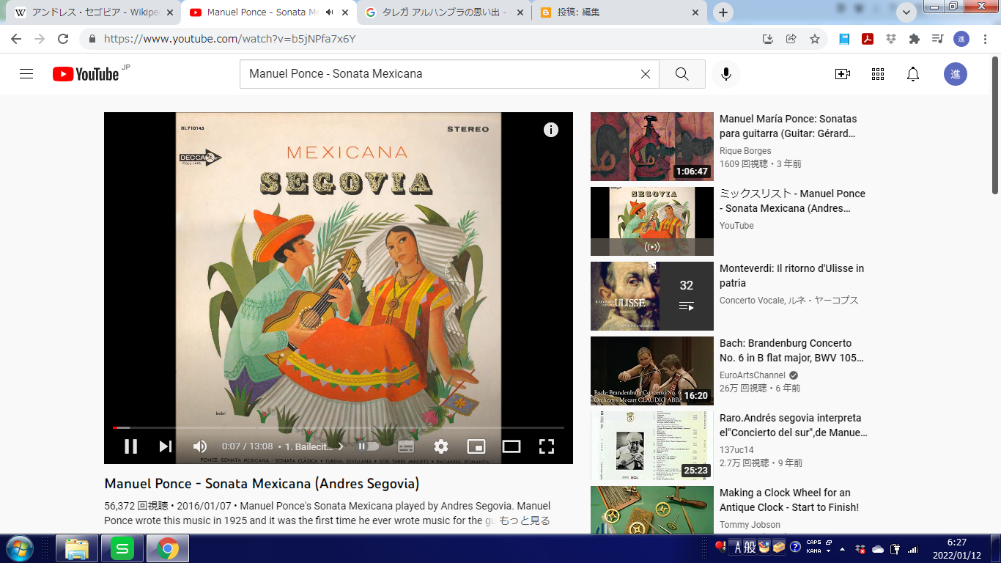This screenshot has width=1001, height=563.
Task: Show hidden tray icons arrow
Action: click(x=842, y=549)
